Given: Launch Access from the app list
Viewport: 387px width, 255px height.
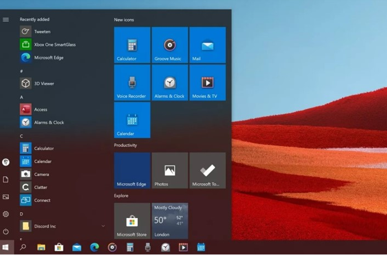Looking at the screenshot, I should pos(62,109).
